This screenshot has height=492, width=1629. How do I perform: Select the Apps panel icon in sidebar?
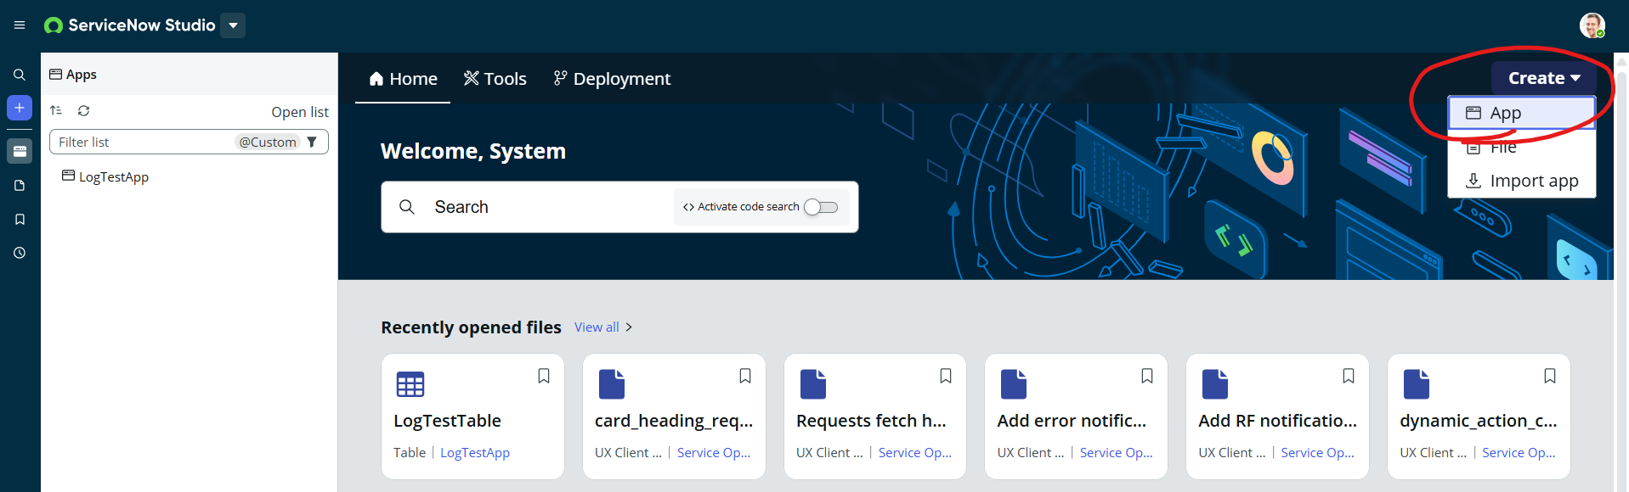(x=20, y=151)
